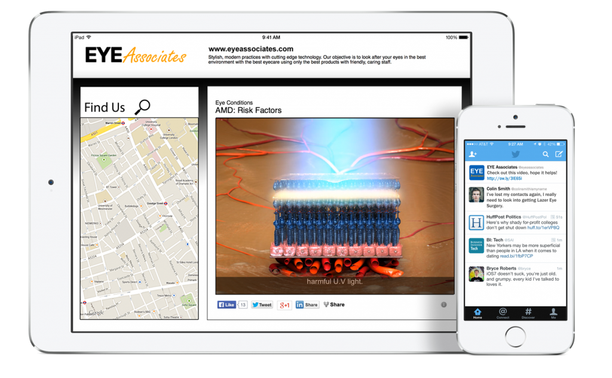Tap the compose tweet icon
Image resolution: width=612 pixels, height=378 pixels.
point(559,154)
